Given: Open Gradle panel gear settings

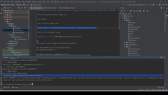Looking at the screenshot, I should (x=161, y=8).
